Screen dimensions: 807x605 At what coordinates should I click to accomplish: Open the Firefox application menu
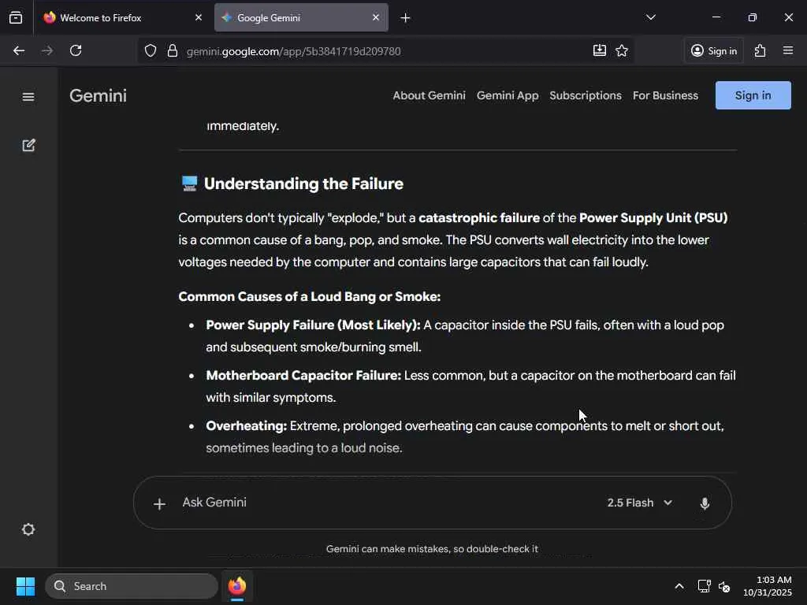tap(788, 51)
